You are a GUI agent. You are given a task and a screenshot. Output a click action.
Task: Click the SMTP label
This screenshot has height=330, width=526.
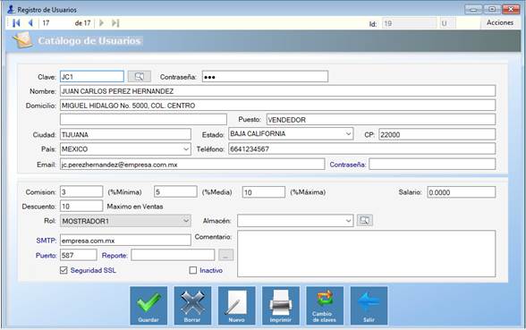[x=46, y=241]
